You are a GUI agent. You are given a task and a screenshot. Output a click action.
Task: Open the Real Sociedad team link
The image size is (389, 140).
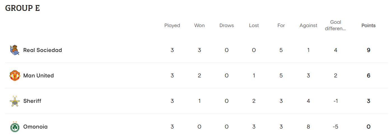click(43, 50)
